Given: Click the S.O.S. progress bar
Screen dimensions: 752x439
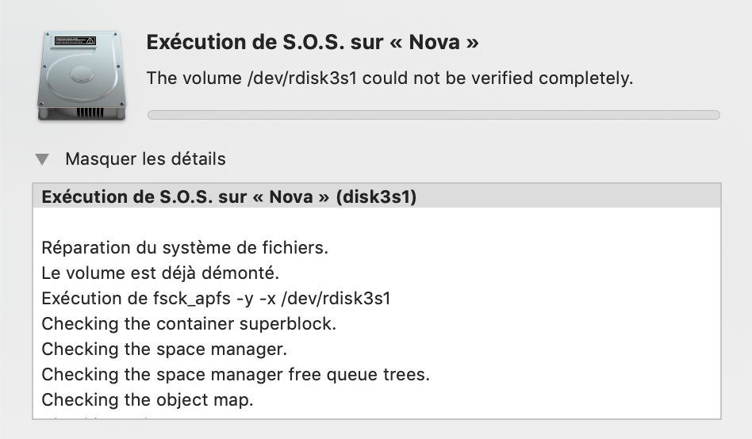Looking at the screenshot, I should click(433, 115).
